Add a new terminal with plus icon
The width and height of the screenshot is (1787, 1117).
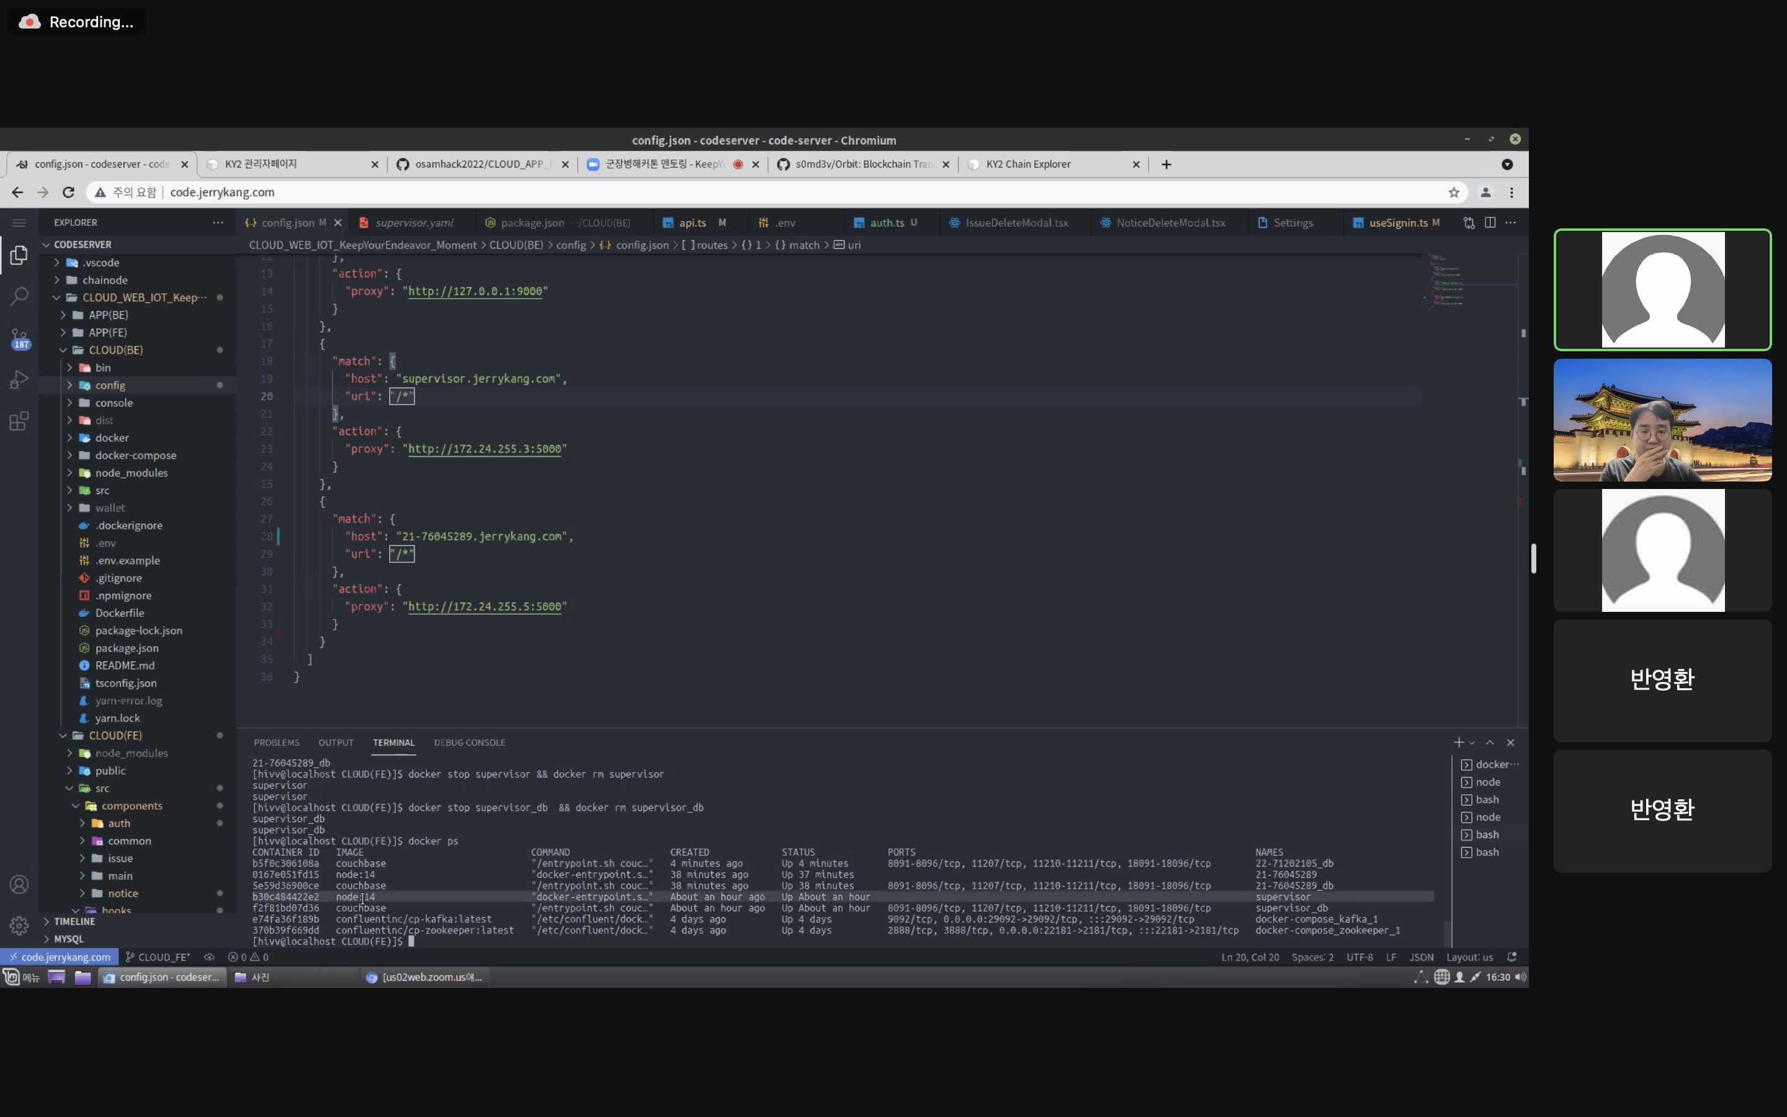coord(1458,742)
